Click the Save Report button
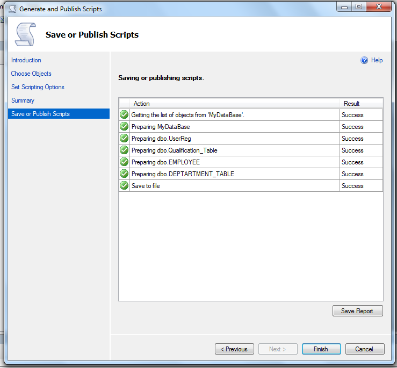Screen dimensions: 397x368 [357, 311]
